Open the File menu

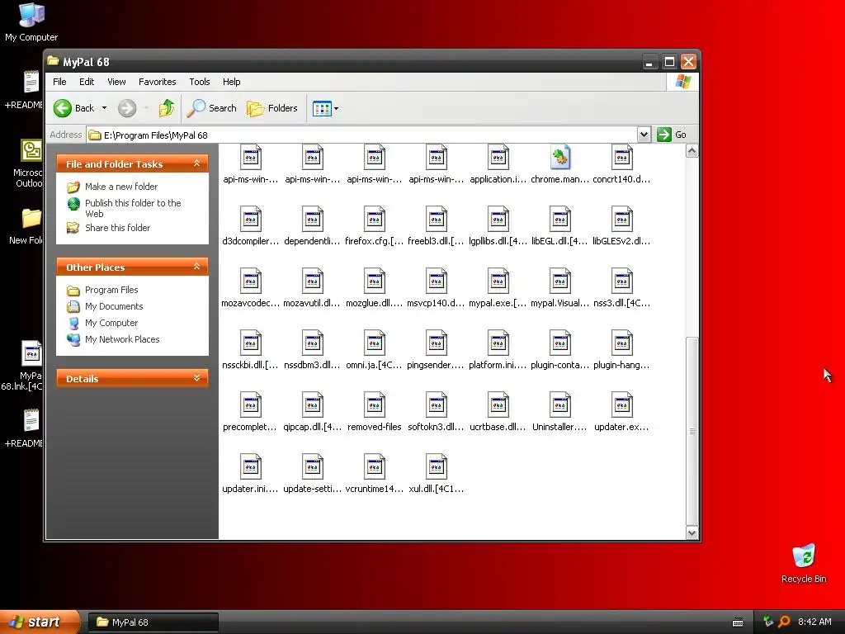59,82
